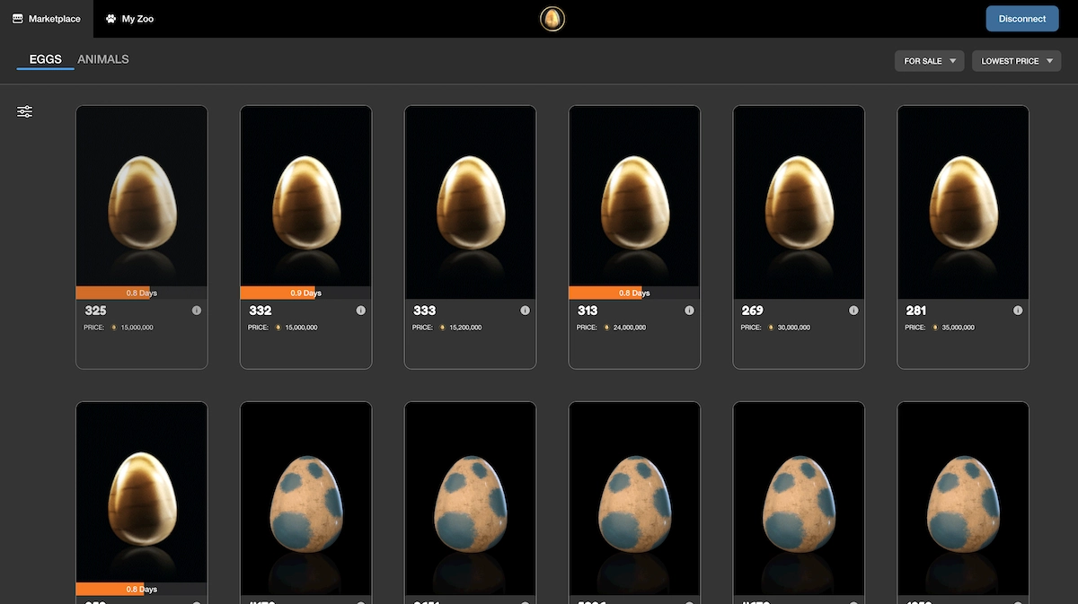Image resolution: width=1078 pixels, height=604 pixels.
Task: Select the golden egg image of card 325
Action: pyautogui.click(x=142, y=204)
